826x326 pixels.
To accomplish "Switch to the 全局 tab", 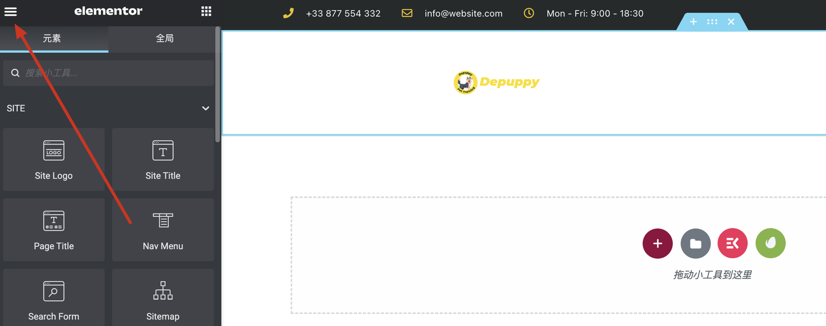I will point(165,38).
